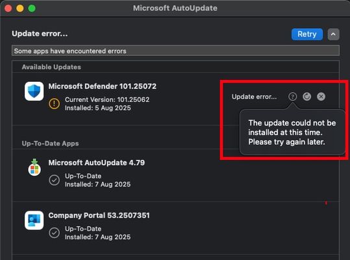Image resolution: width=350 pixels, height=260 pixels.
Task: Select 'Company Portal 53.2507351' title
Action: coord(99,215)
